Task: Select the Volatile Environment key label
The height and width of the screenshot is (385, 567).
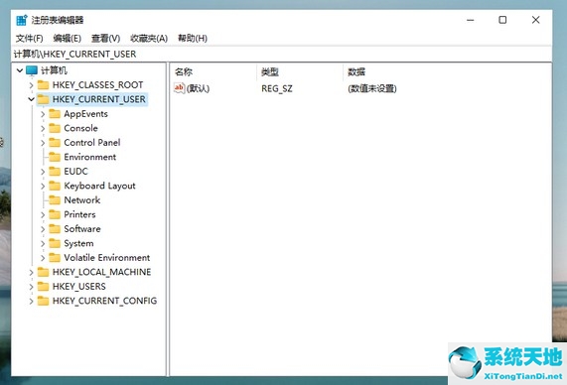Action: pyautogui.click(x=107, y=258)
